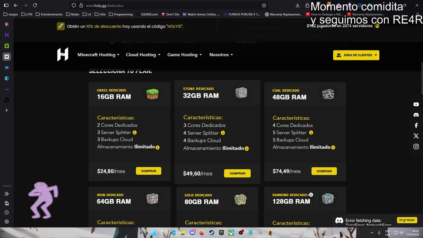Image resolution: width=423 pixels, height=238 pixels.
Task: Open the Intel tab in browser sidebar
Action: [7, 89]
